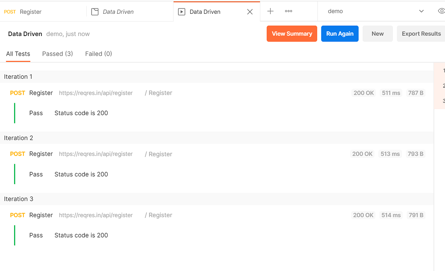Click the 200 OK status in Iteration 2
Image resolution: width=445 pixels, height=271 pixels.
[362, 154]
